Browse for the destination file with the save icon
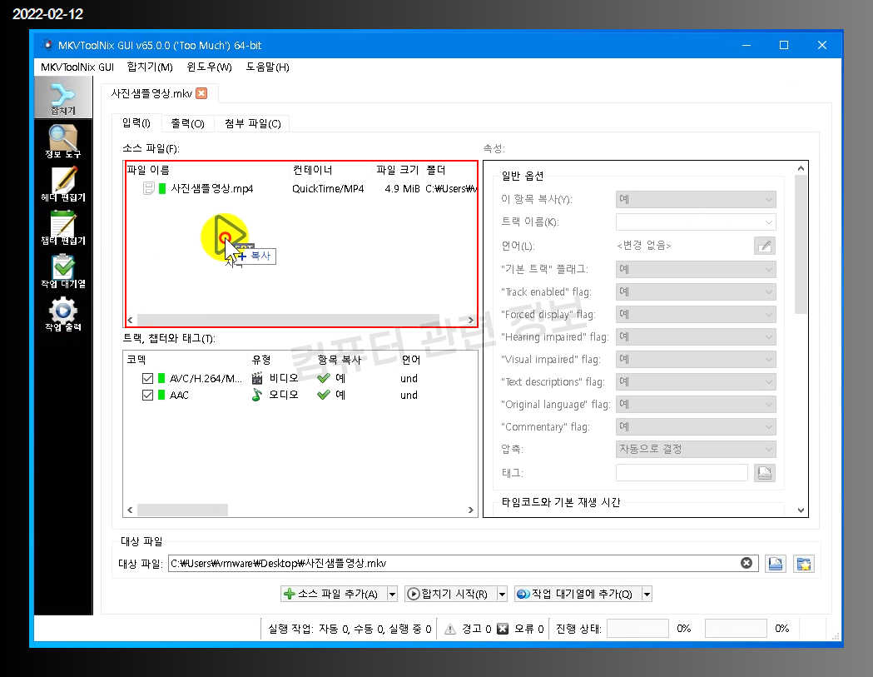Image resolution: width=873 pixels, height=677 pixels. pyautogui.click(x=775, y=564)
